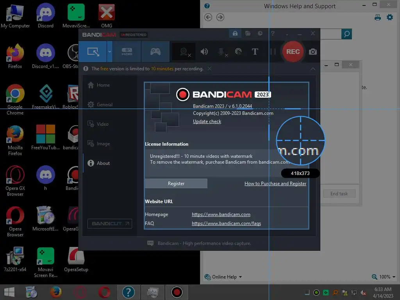Open OperaSetup desktop icon
This screenshot has height=300, width=400.
coord(76,259)
